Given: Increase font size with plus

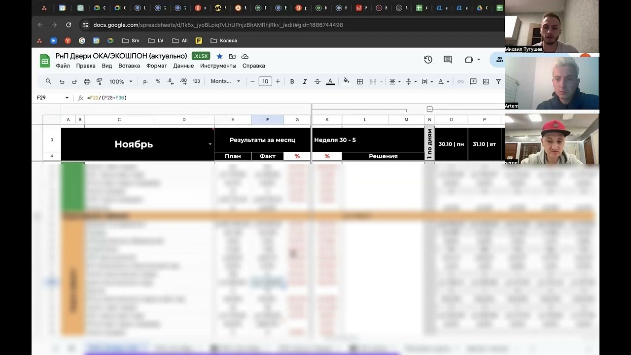Looking at the screenshot, I should pyautogui.click(x=278, y=81).
